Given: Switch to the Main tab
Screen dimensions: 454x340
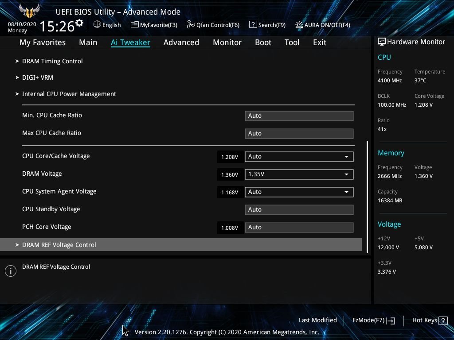Looking at the screenshot, I should 88,42.
